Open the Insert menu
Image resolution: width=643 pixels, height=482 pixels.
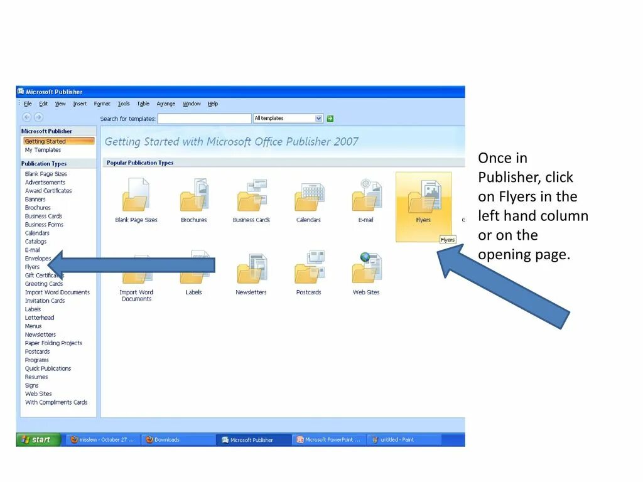click(80, 104)
